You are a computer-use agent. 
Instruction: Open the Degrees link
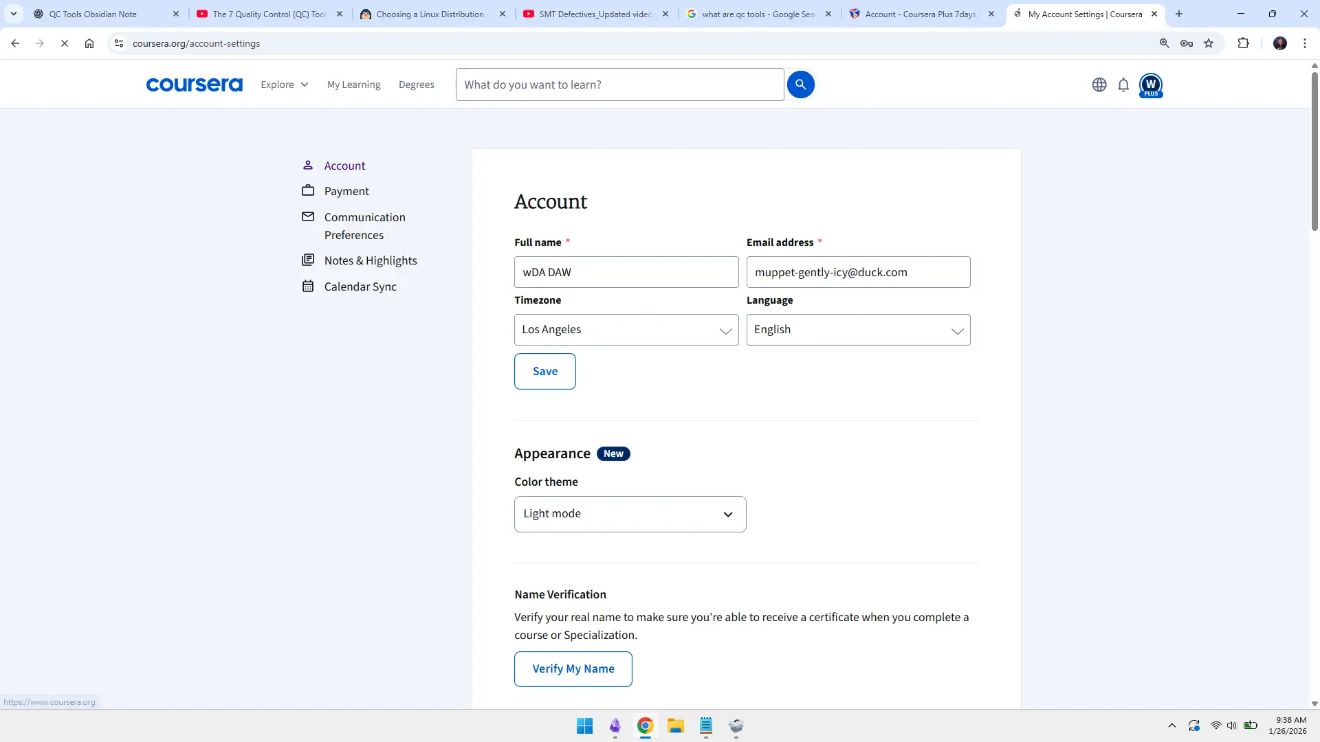tap(417, 85)
